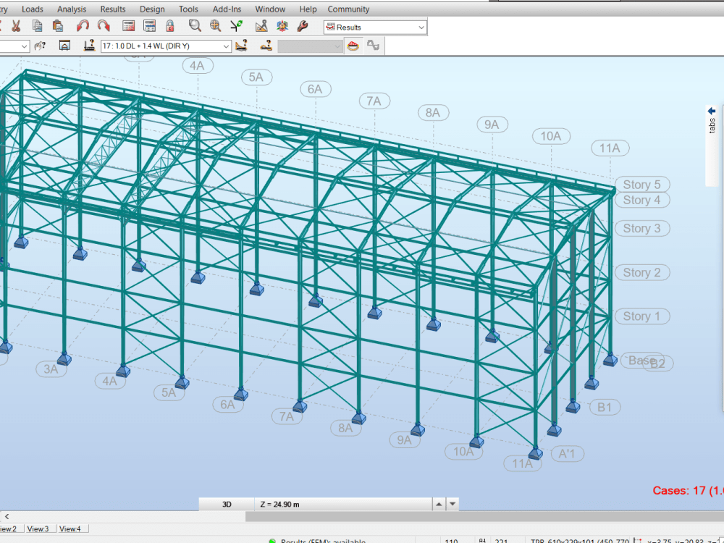Viewport: 724px width, 543px height.
Task: Toggle the red dome display icon
Action: tap(353, 46)
